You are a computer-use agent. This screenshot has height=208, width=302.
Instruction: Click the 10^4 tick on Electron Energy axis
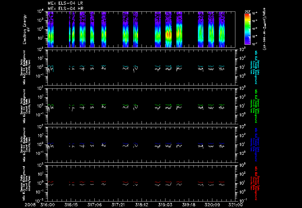click(x=41, y=11)
